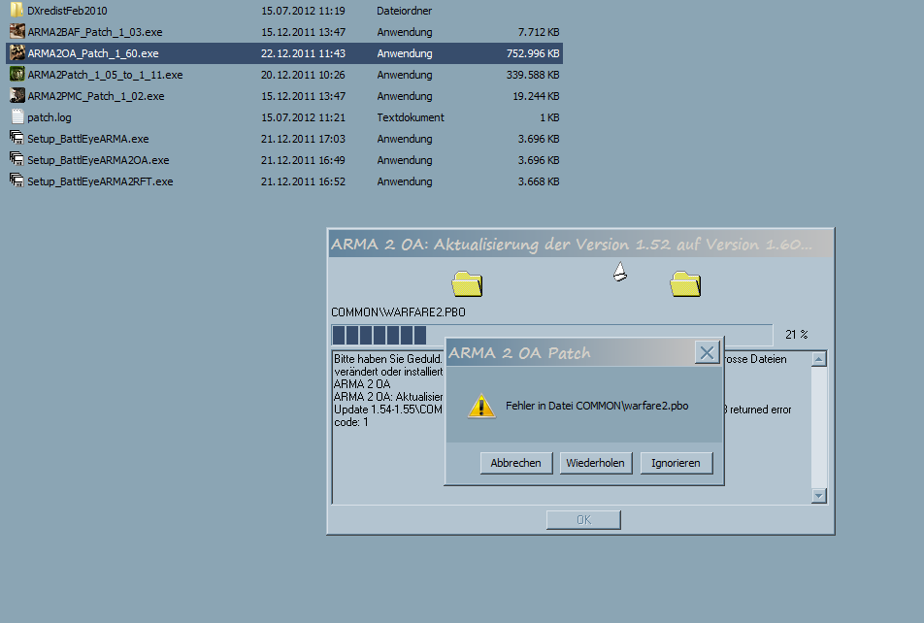The width and height of the screenshot is (924, 623).
Task: Click the date 15.07.2012 11:19
Action: [x=303, y=11]
